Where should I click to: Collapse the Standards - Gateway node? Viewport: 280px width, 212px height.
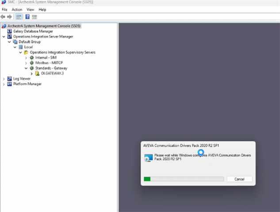click(26, 68)
